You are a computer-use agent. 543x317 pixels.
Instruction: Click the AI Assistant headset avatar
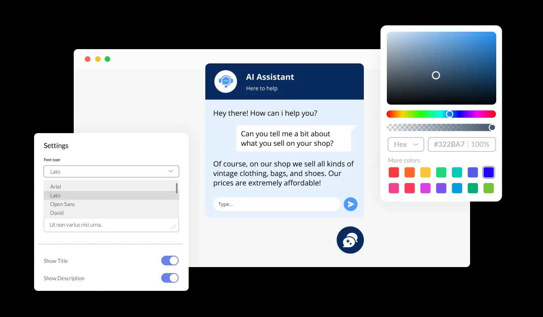(226, 81)
